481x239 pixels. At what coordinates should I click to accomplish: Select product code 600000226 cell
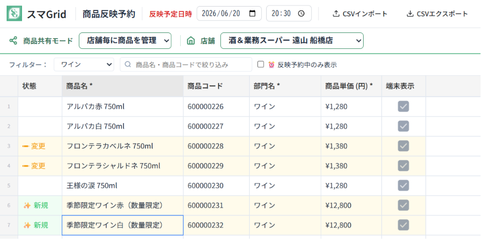click(217, 107)
